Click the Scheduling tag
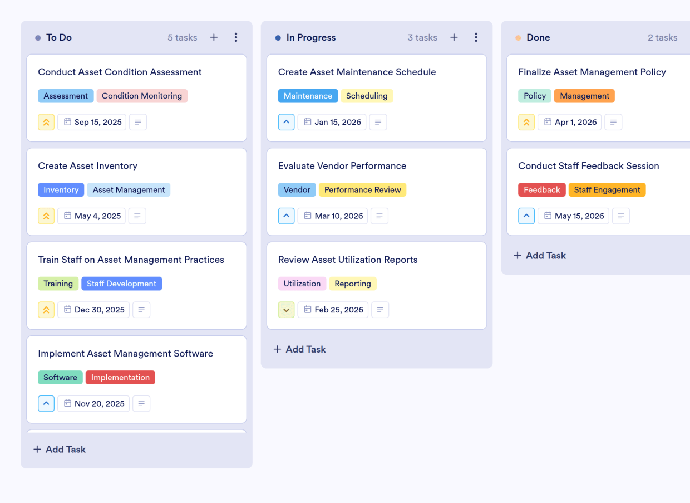The width and height of the screenshot is (690, 503). tap(367, 96)
